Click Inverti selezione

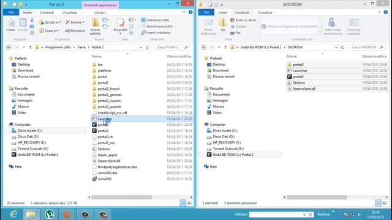[156, 32]
